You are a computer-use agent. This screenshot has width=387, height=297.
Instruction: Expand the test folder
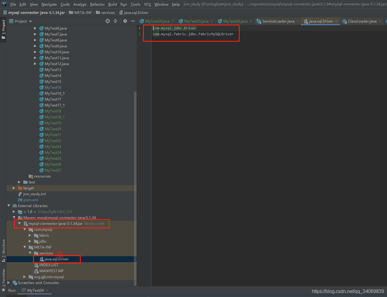click(19, 182)
